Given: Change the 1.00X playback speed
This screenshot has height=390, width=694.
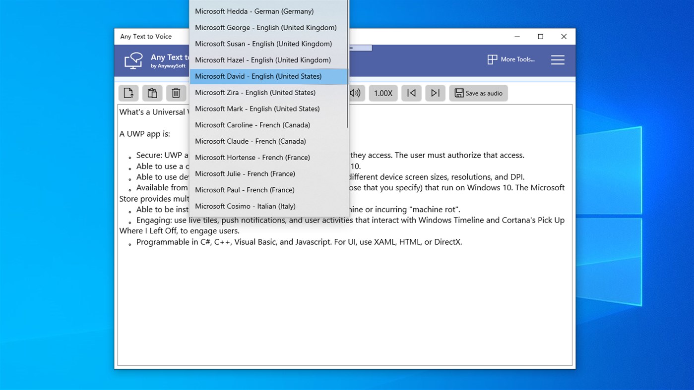Looking at the screenshot, I should (x=383, y=93).
